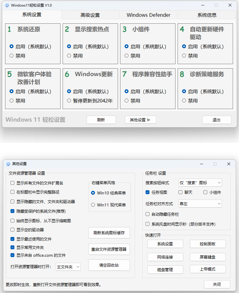Click 关闭 button in 其他设置
Screen dimensions: 239x293
click(x=217, y=284)
